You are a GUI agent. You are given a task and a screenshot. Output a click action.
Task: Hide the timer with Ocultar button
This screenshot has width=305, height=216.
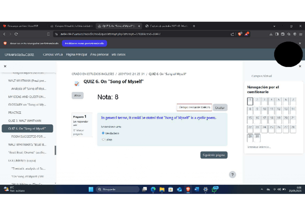click(220, 107)
